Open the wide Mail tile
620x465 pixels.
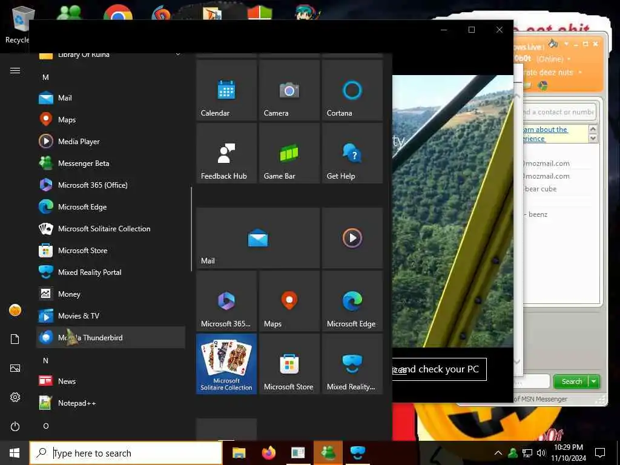258,238
